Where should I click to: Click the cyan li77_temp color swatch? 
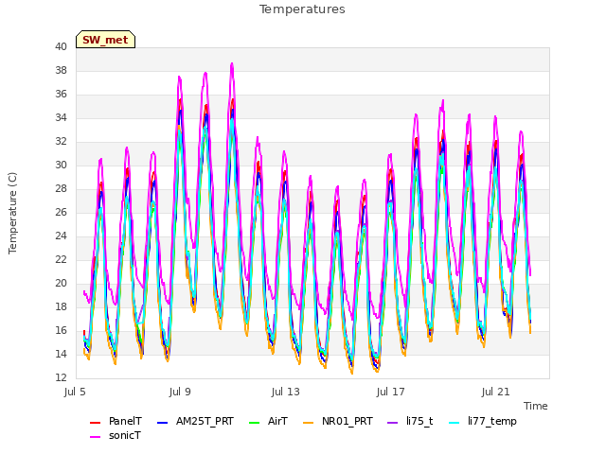[454, 423]
